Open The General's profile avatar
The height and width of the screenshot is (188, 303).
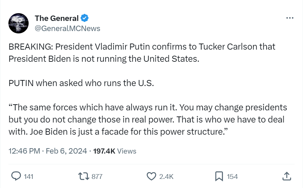pos(19,23)
